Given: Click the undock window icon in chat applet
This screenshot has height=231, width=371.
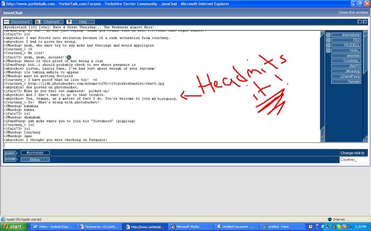Looking at the screenshot, I should [359, 22].
